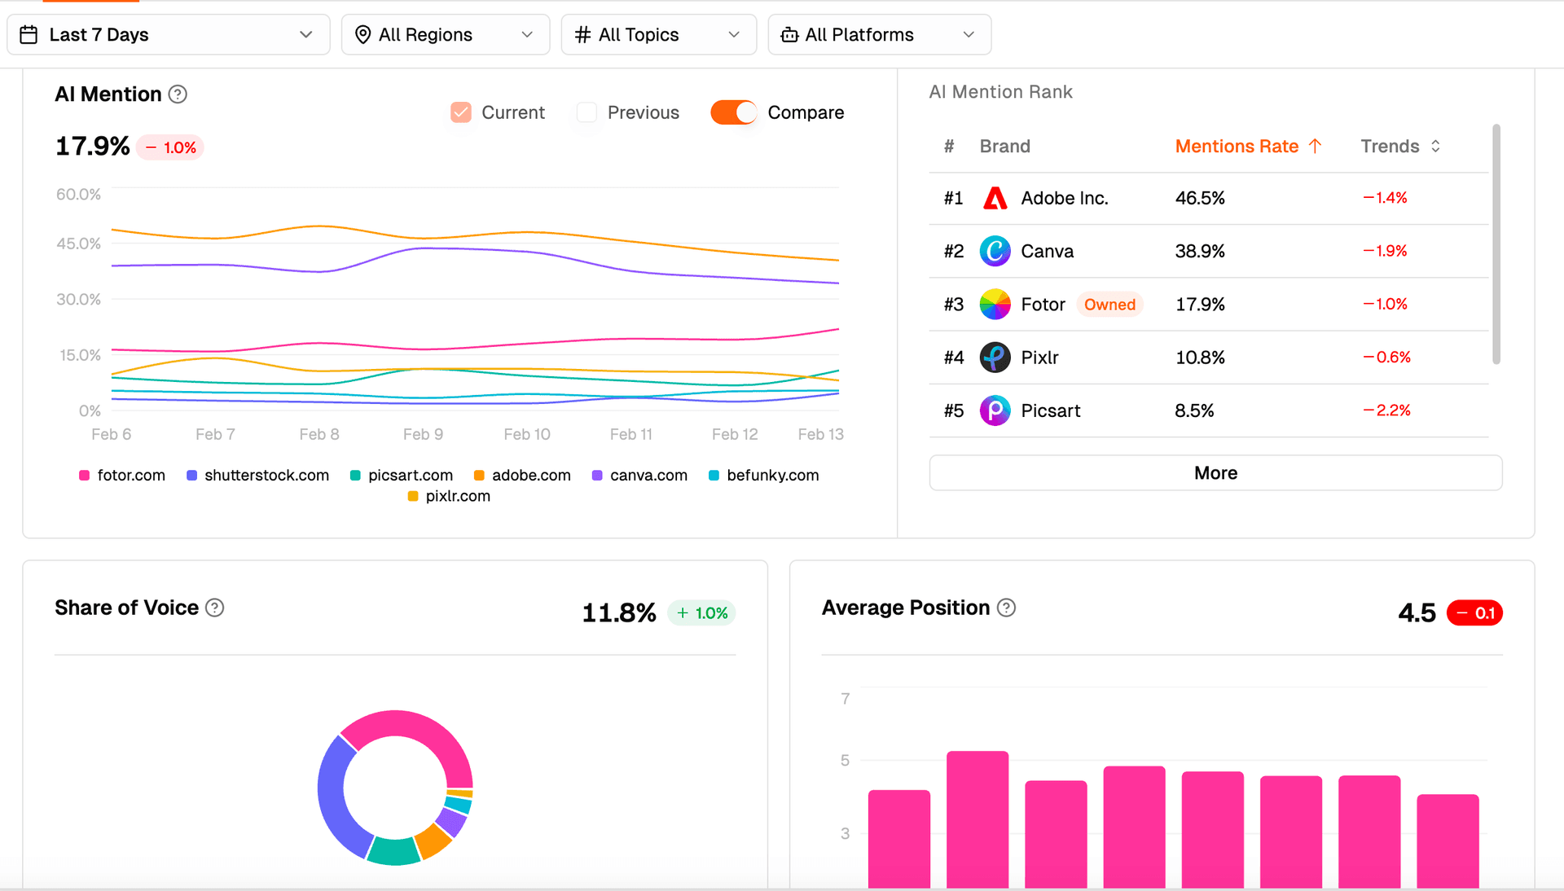Viewport: 1564px width, 891px height.
Task: Uncheck the Current checkbox
Action: point(461,112)
